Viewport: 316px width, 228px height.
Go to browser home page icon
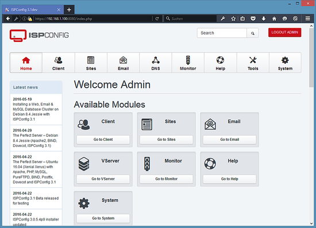(x=274, y=19)
